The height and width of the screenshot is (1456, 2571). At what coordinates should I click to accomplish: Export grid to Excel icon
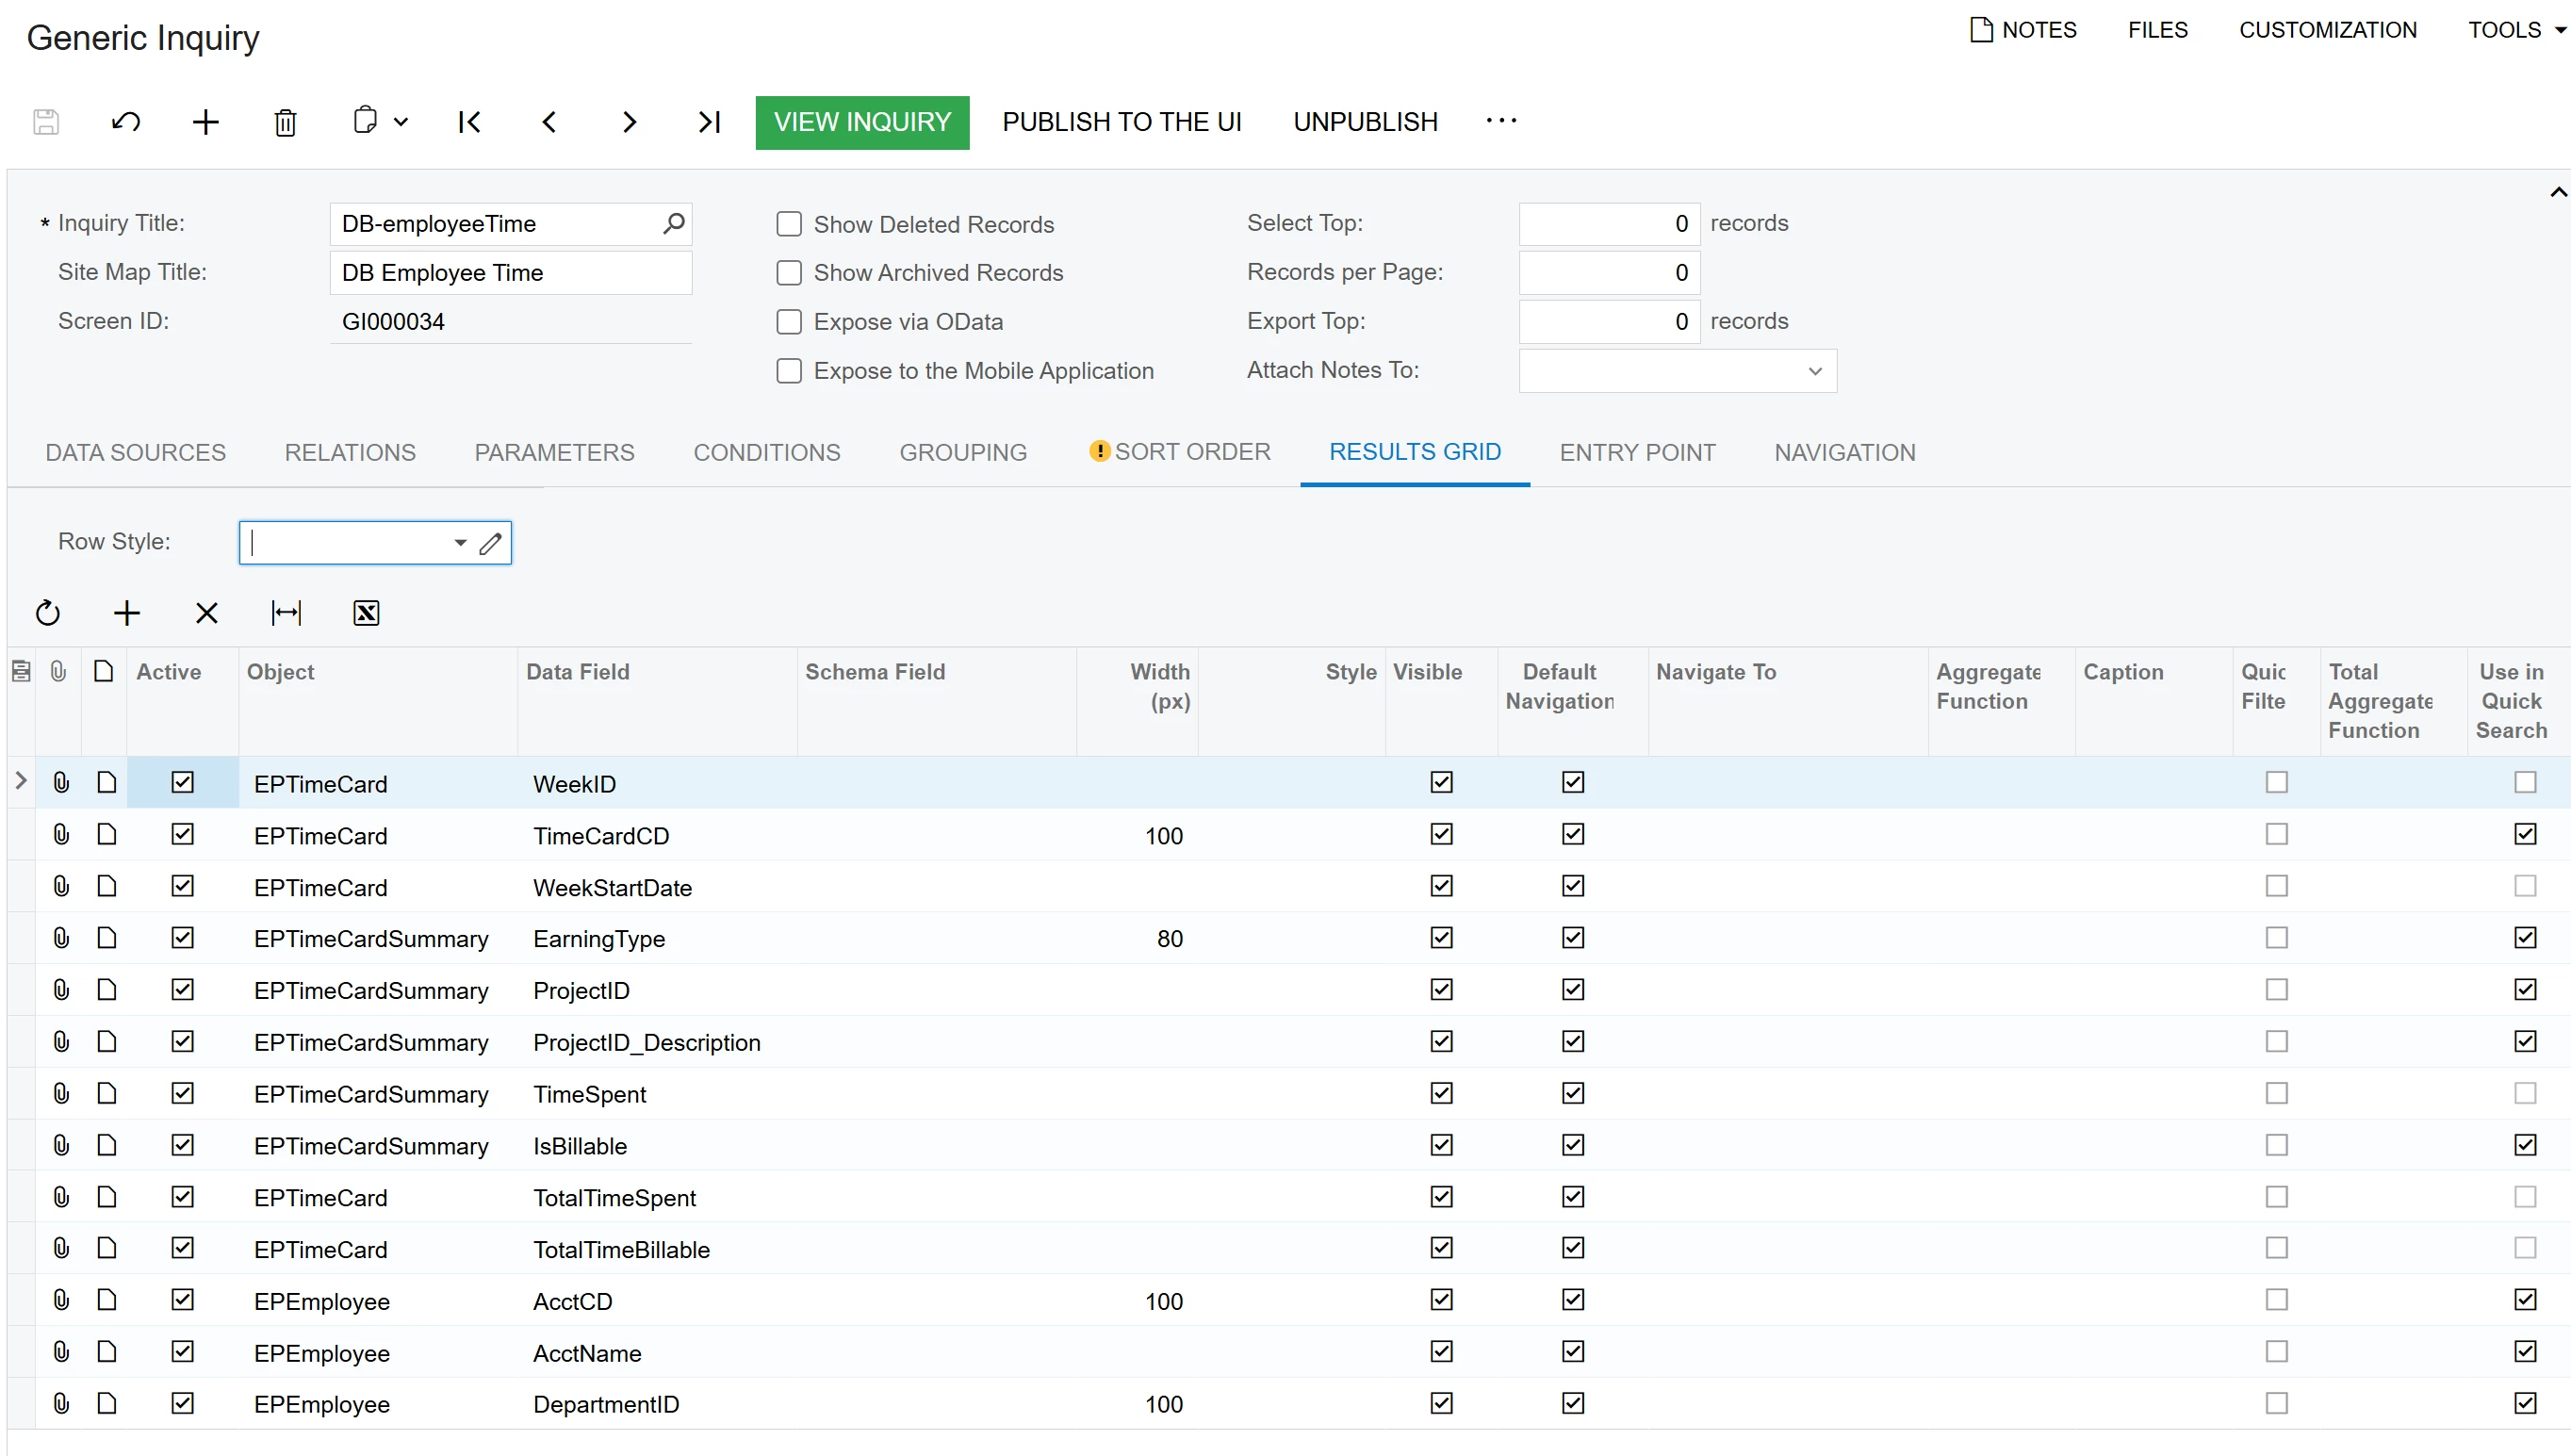(x=366, y=613)
